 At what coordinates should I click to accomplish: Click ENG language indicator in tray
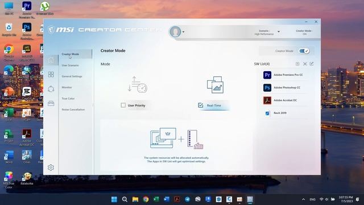(312, 199)
